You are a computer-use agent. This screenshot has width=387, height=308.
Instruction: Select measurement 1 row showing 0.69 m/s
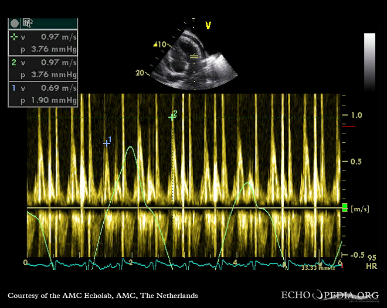(x=42, y=88)
